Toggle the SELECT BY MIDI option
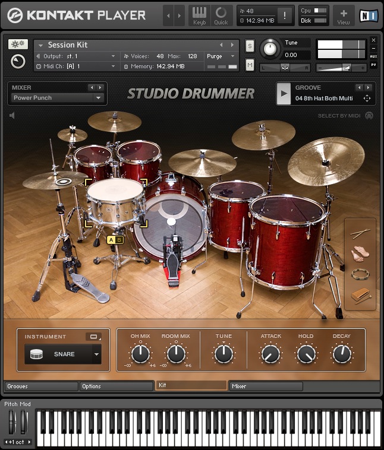The width and height of the screenshot is (384, 450). coord(339,116)
